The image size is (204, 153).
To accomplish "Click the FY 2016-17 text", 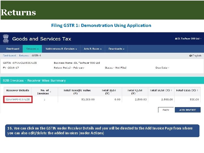I will (11, 68).
